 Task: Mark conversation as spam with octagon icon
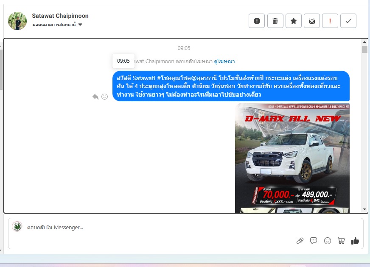coord(257,21)
